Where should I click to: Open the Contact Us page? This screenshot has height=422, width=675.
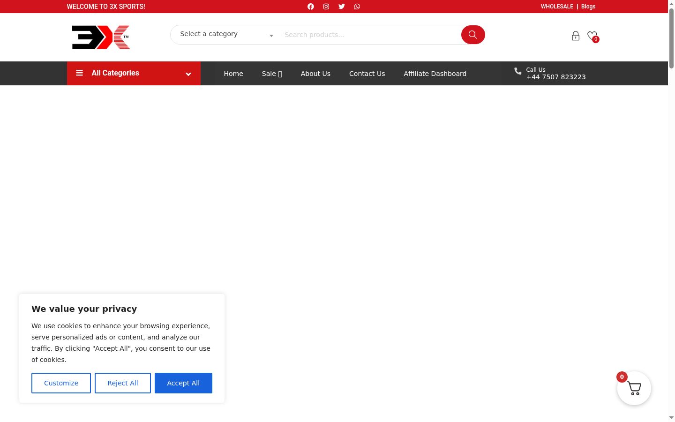pyautogui.click(x=367, y=74)
